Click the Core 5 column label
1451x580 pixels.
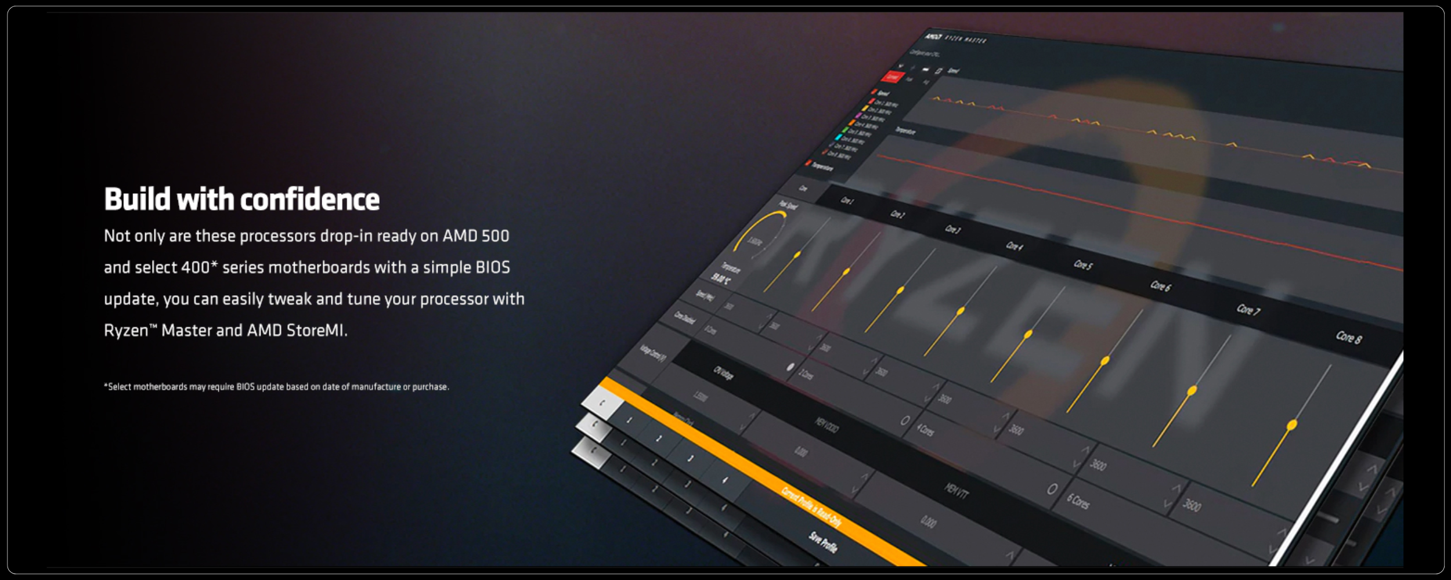[x=1083, y=264]
